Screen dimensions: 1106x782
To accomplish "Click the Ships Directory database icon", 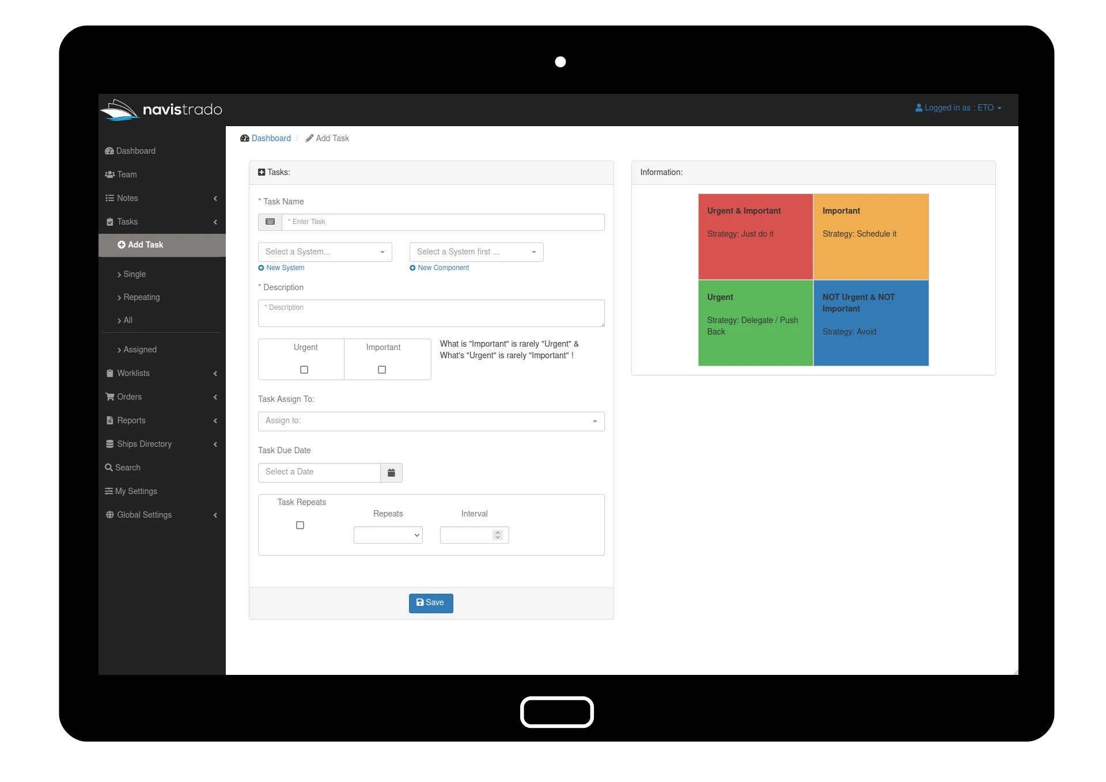I will (109, 444).
